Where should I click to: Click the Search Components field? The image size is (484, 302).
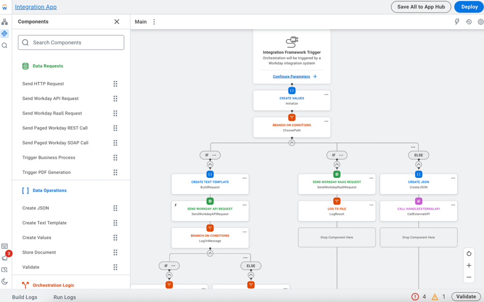[71, 43]
